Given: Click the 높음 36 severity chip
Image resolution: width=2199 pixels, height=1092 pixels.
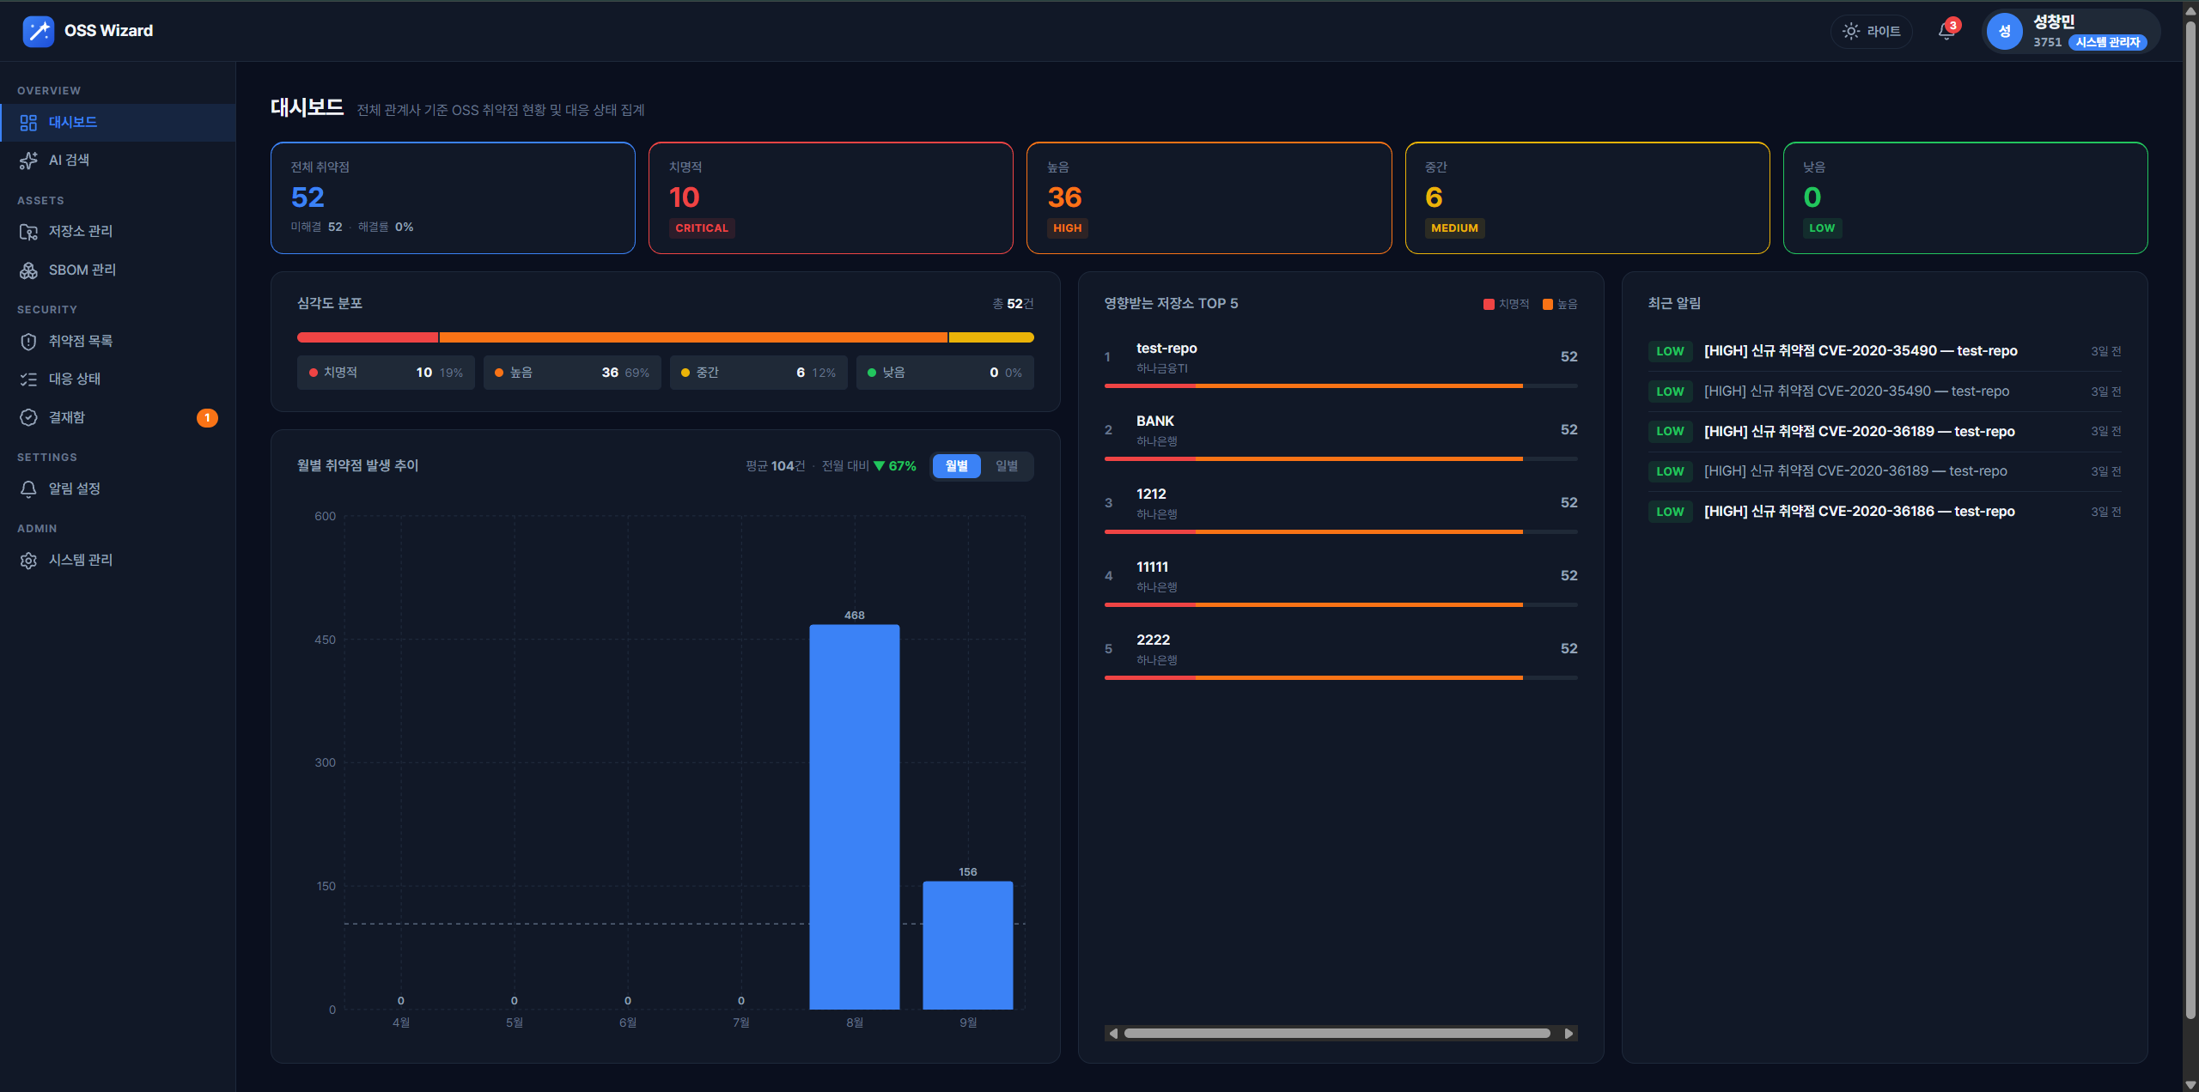Looking at the screenshot, I should 572,373.
